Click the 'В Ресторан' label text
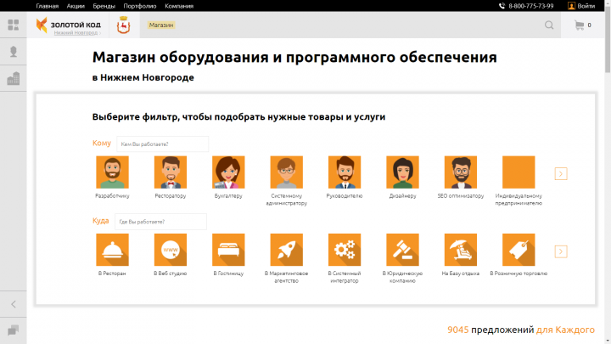 point(112,274)
